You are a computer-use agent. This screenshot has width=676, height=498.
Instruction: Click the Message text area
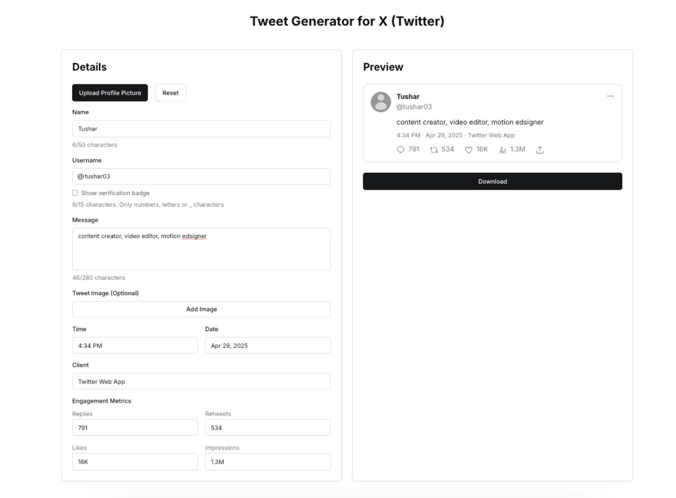(201, 249)
